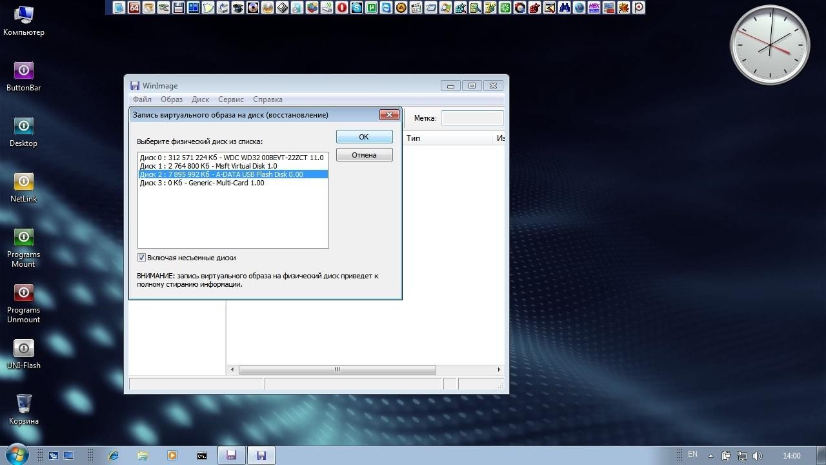Open the ButtonBar desktop shortcut
826x465 pixels.
(x=23, y=76)
